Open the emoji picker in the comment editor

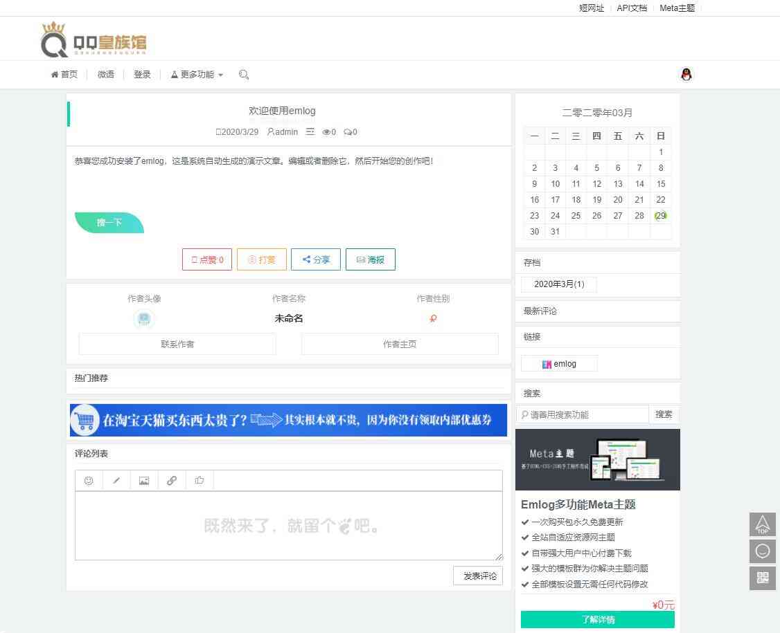tap(89, 480)
